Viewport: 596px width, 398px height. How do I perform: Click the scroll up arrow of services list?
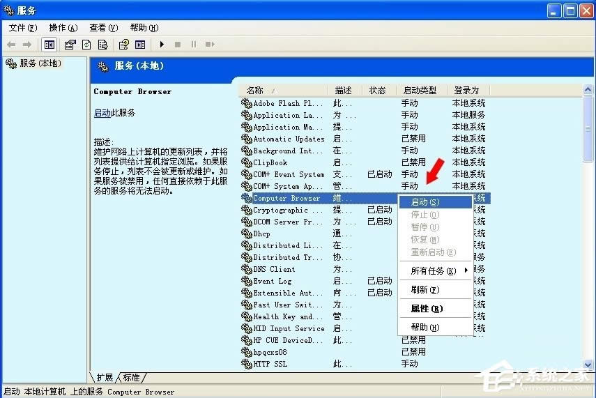pyautogui.click(x=588, y=90)
